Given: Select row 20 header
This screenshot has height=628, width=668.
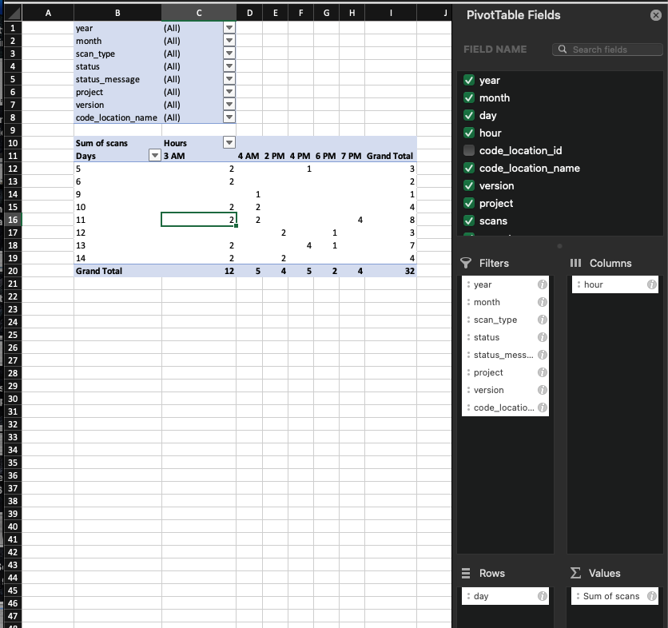Looking at the screenshot, I should click(12, 271).
